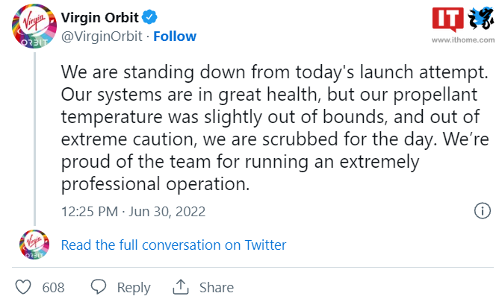The width and height of the screenshot is (502, 299).
Task: Click the tweet body text
Action: (275, 128)
